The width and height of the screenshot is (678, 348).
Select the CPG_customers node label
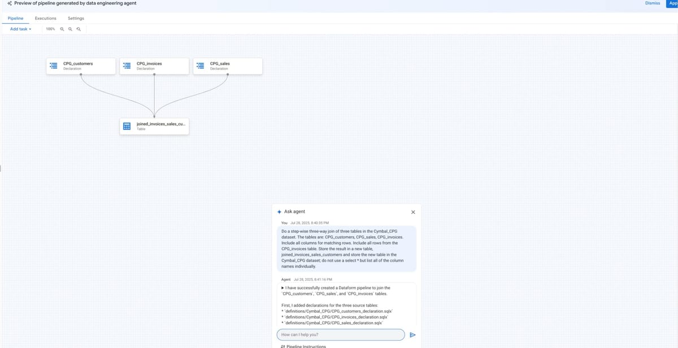78,64
